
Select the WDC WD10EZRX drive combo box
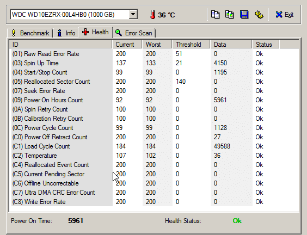coord(74,15)
